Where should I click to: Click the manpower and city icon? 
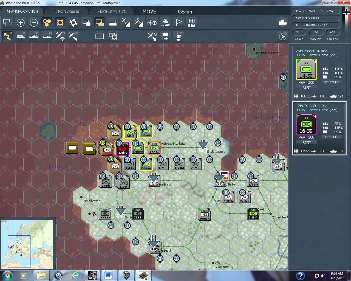click(192, 23)
